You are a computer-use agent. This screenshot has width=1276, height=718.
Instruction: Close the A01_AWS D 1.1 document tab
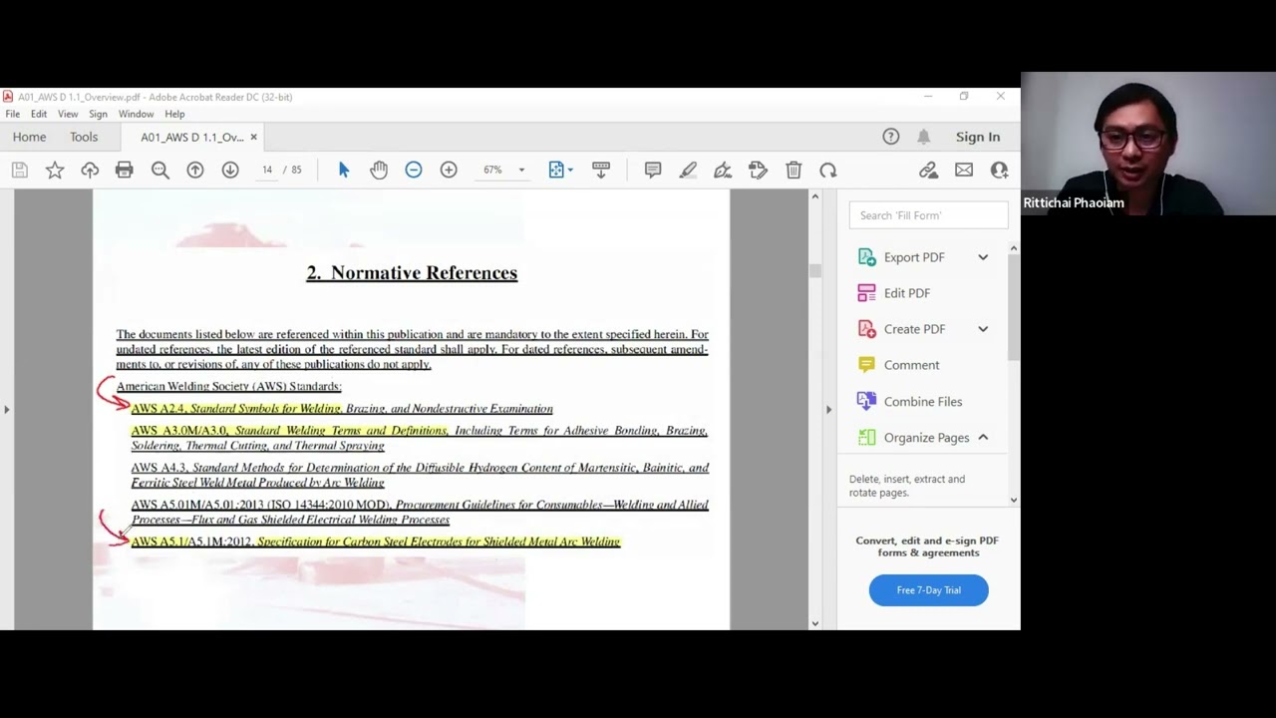(253, 137)
